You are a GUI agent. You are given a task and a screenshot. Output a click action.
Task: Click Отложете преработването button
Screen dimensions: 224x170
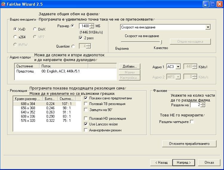coord(189,144)
